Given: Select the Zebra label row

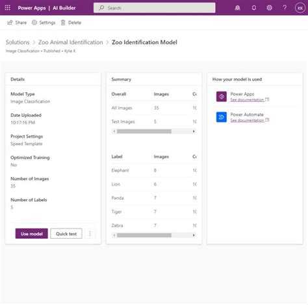Looking at the screenshot, I should [154, 225].
